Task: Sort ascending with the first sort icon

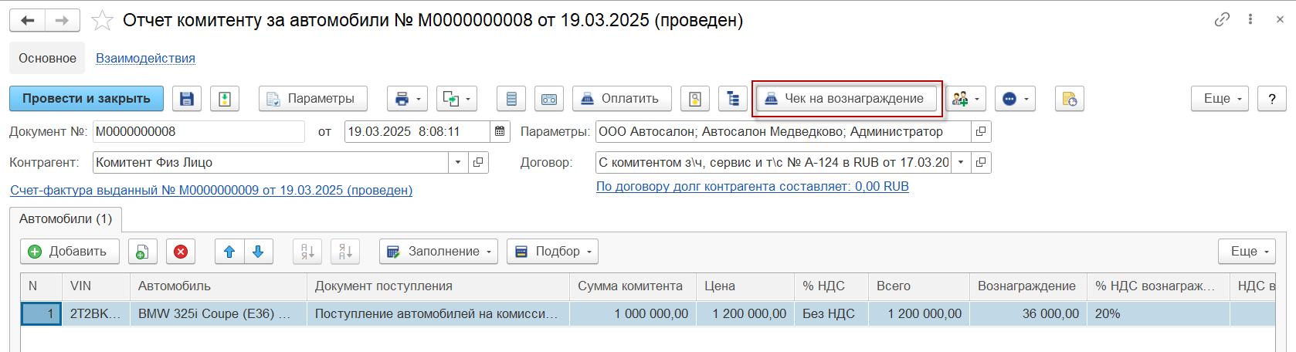Action: pyautogui.click(x=307, y=252)
